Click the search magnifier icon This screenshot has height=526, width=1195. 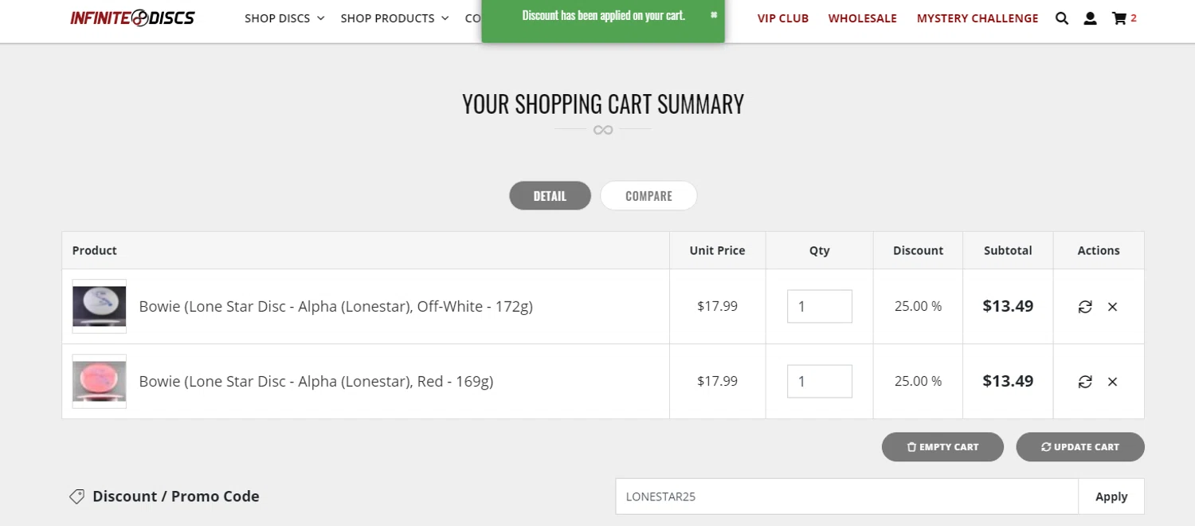tap(1061, 18)
